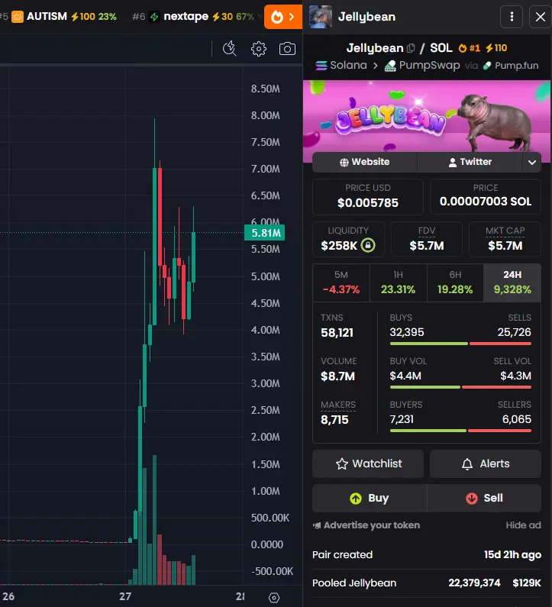The image size is (552, 607).
Task: Click the Jellybean banner image
Action: click(427, 116)
